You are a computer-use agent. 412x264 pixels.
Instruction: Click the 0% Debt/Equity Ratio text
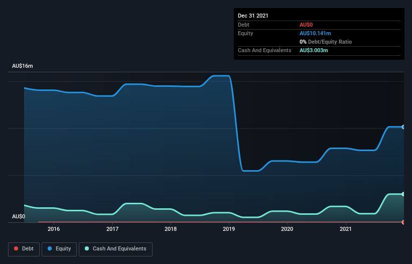coord(326,42)
